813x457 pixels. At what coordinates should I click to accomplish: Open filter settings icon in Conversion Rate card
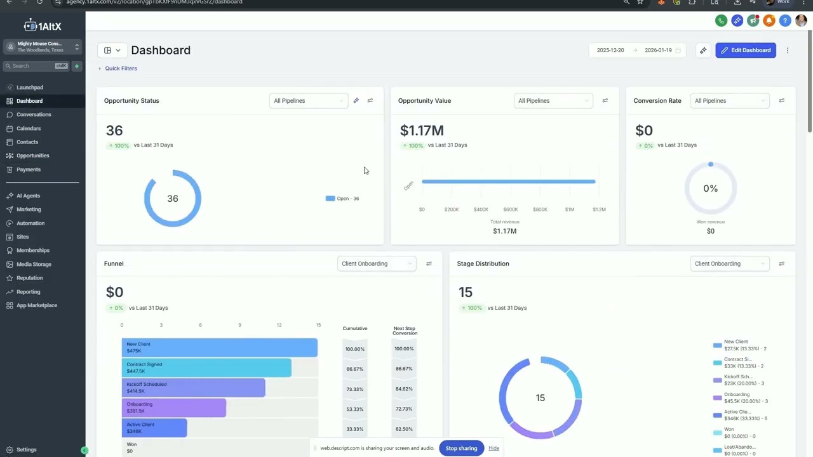tap(782, 100)
